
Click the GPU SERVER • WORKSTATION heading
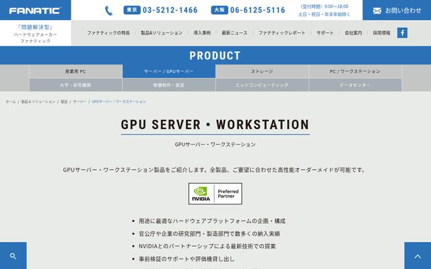point(215,124)
